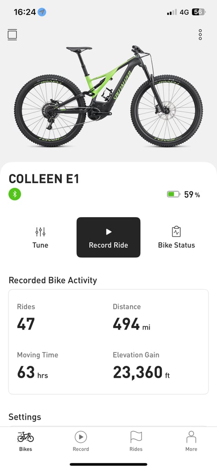Tap the play icon in Record Ride

[x=108, y=232]
